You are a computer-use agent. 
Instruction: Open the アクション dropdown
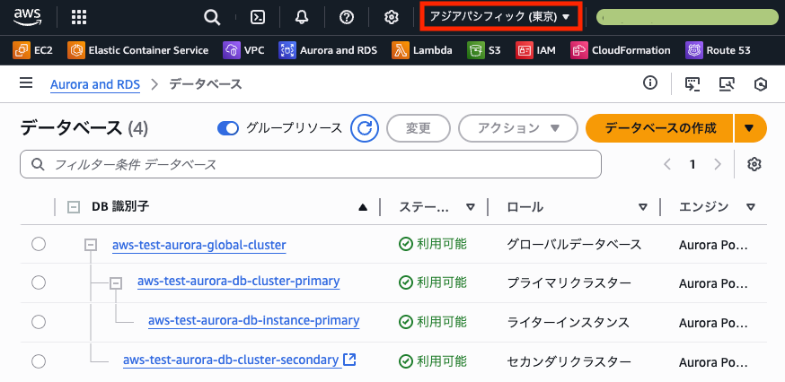tap(517, 128)
